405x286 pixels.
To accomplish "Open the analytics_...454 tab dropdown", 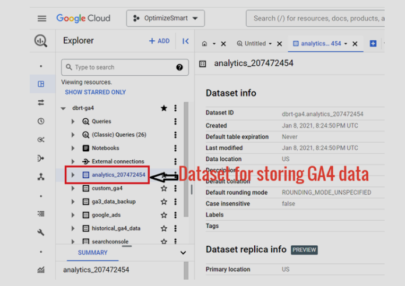I will click(346, 44).
